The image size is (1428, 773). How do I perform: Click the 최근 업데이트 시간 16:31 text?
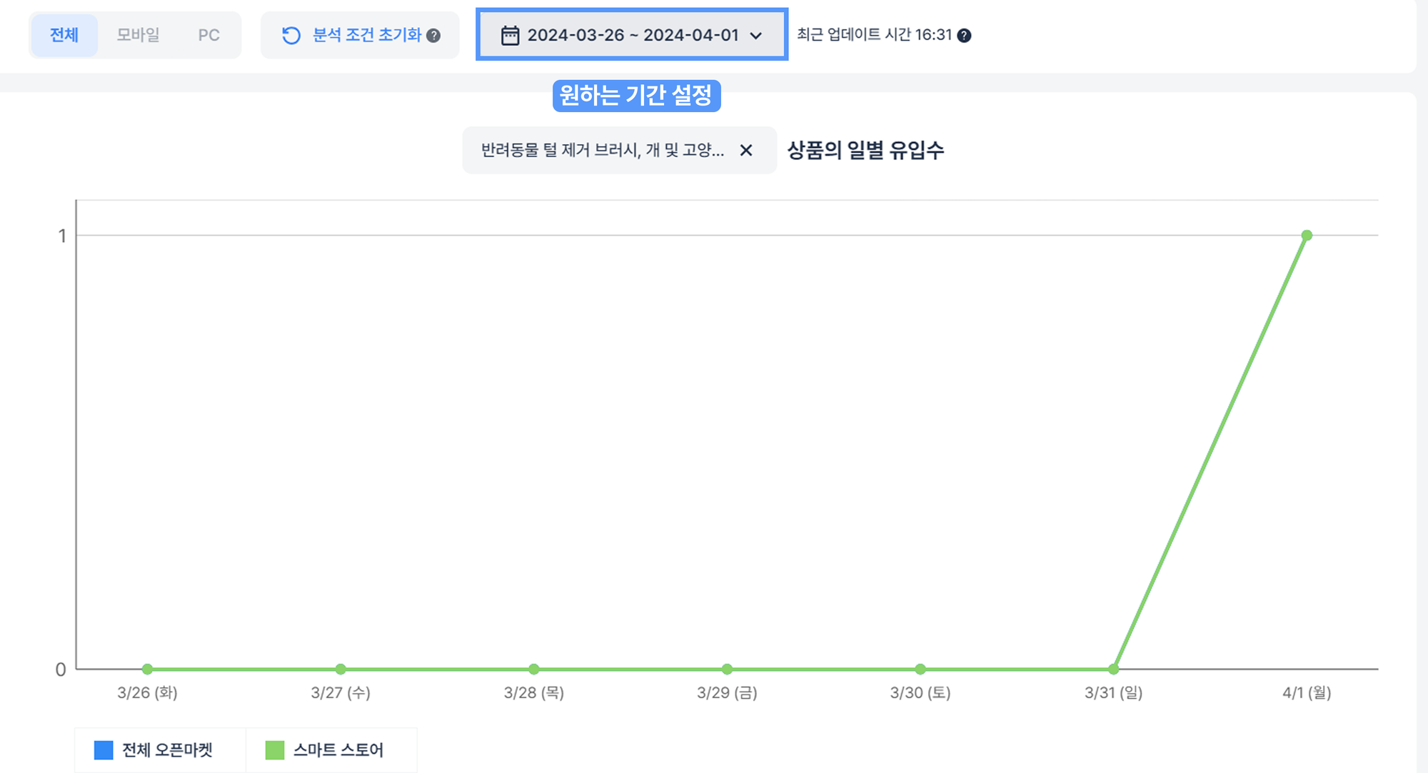(x=874, y=35)
